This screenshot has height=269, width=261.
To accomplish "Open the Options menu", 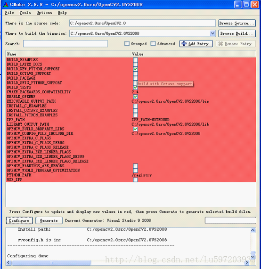I will pyautogui.click(x=44, y=13).
